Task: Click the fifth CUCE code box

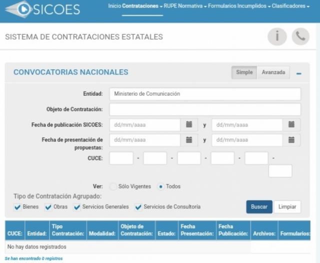Action: (256, 158)
